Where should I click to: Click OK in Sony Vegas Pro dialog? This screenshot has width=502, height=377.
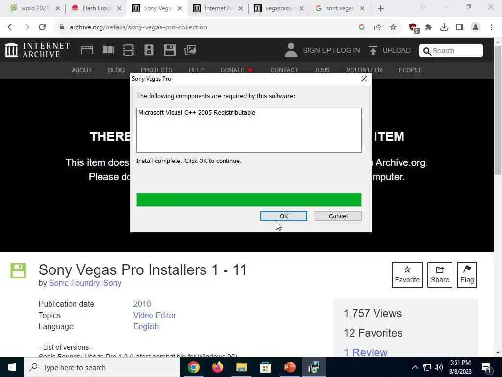[284, 216]
